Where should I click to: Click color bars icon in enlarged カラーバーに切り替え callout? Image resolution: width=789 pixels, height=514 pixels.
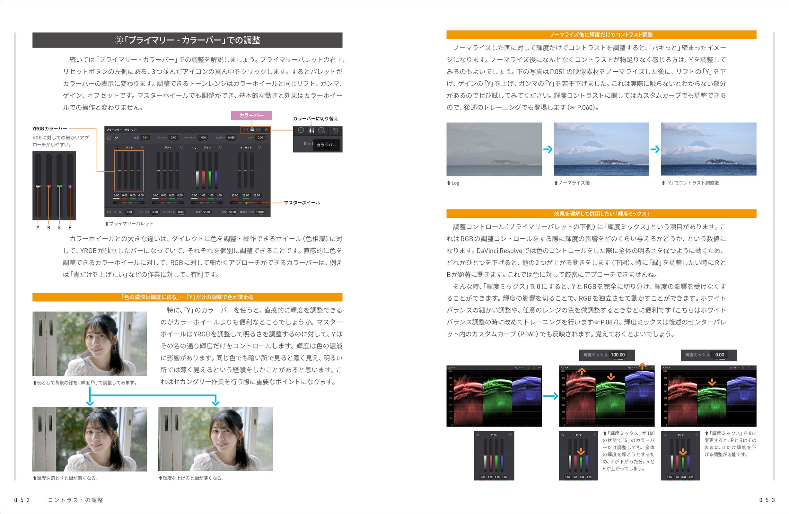[x=311, y=130]
